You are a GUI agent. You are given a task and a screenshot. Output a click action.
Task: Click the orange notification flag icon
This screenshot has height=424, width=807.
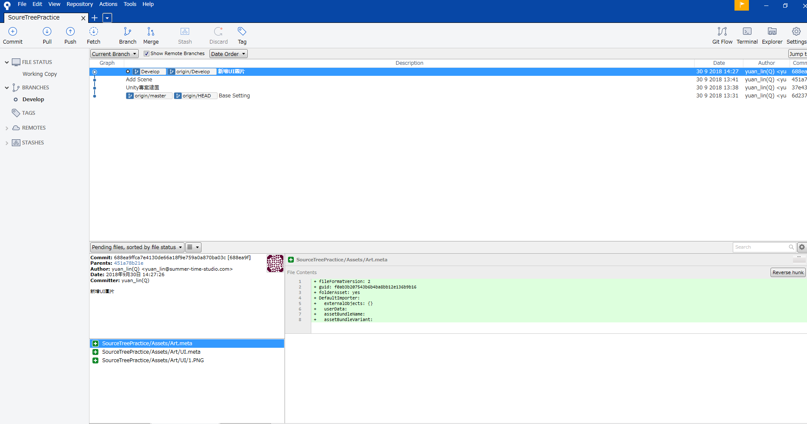[x=742, y=5]
